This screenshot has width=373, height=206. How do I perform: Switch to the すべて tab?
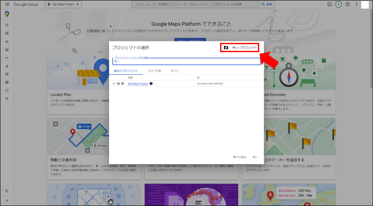(175, 71)
